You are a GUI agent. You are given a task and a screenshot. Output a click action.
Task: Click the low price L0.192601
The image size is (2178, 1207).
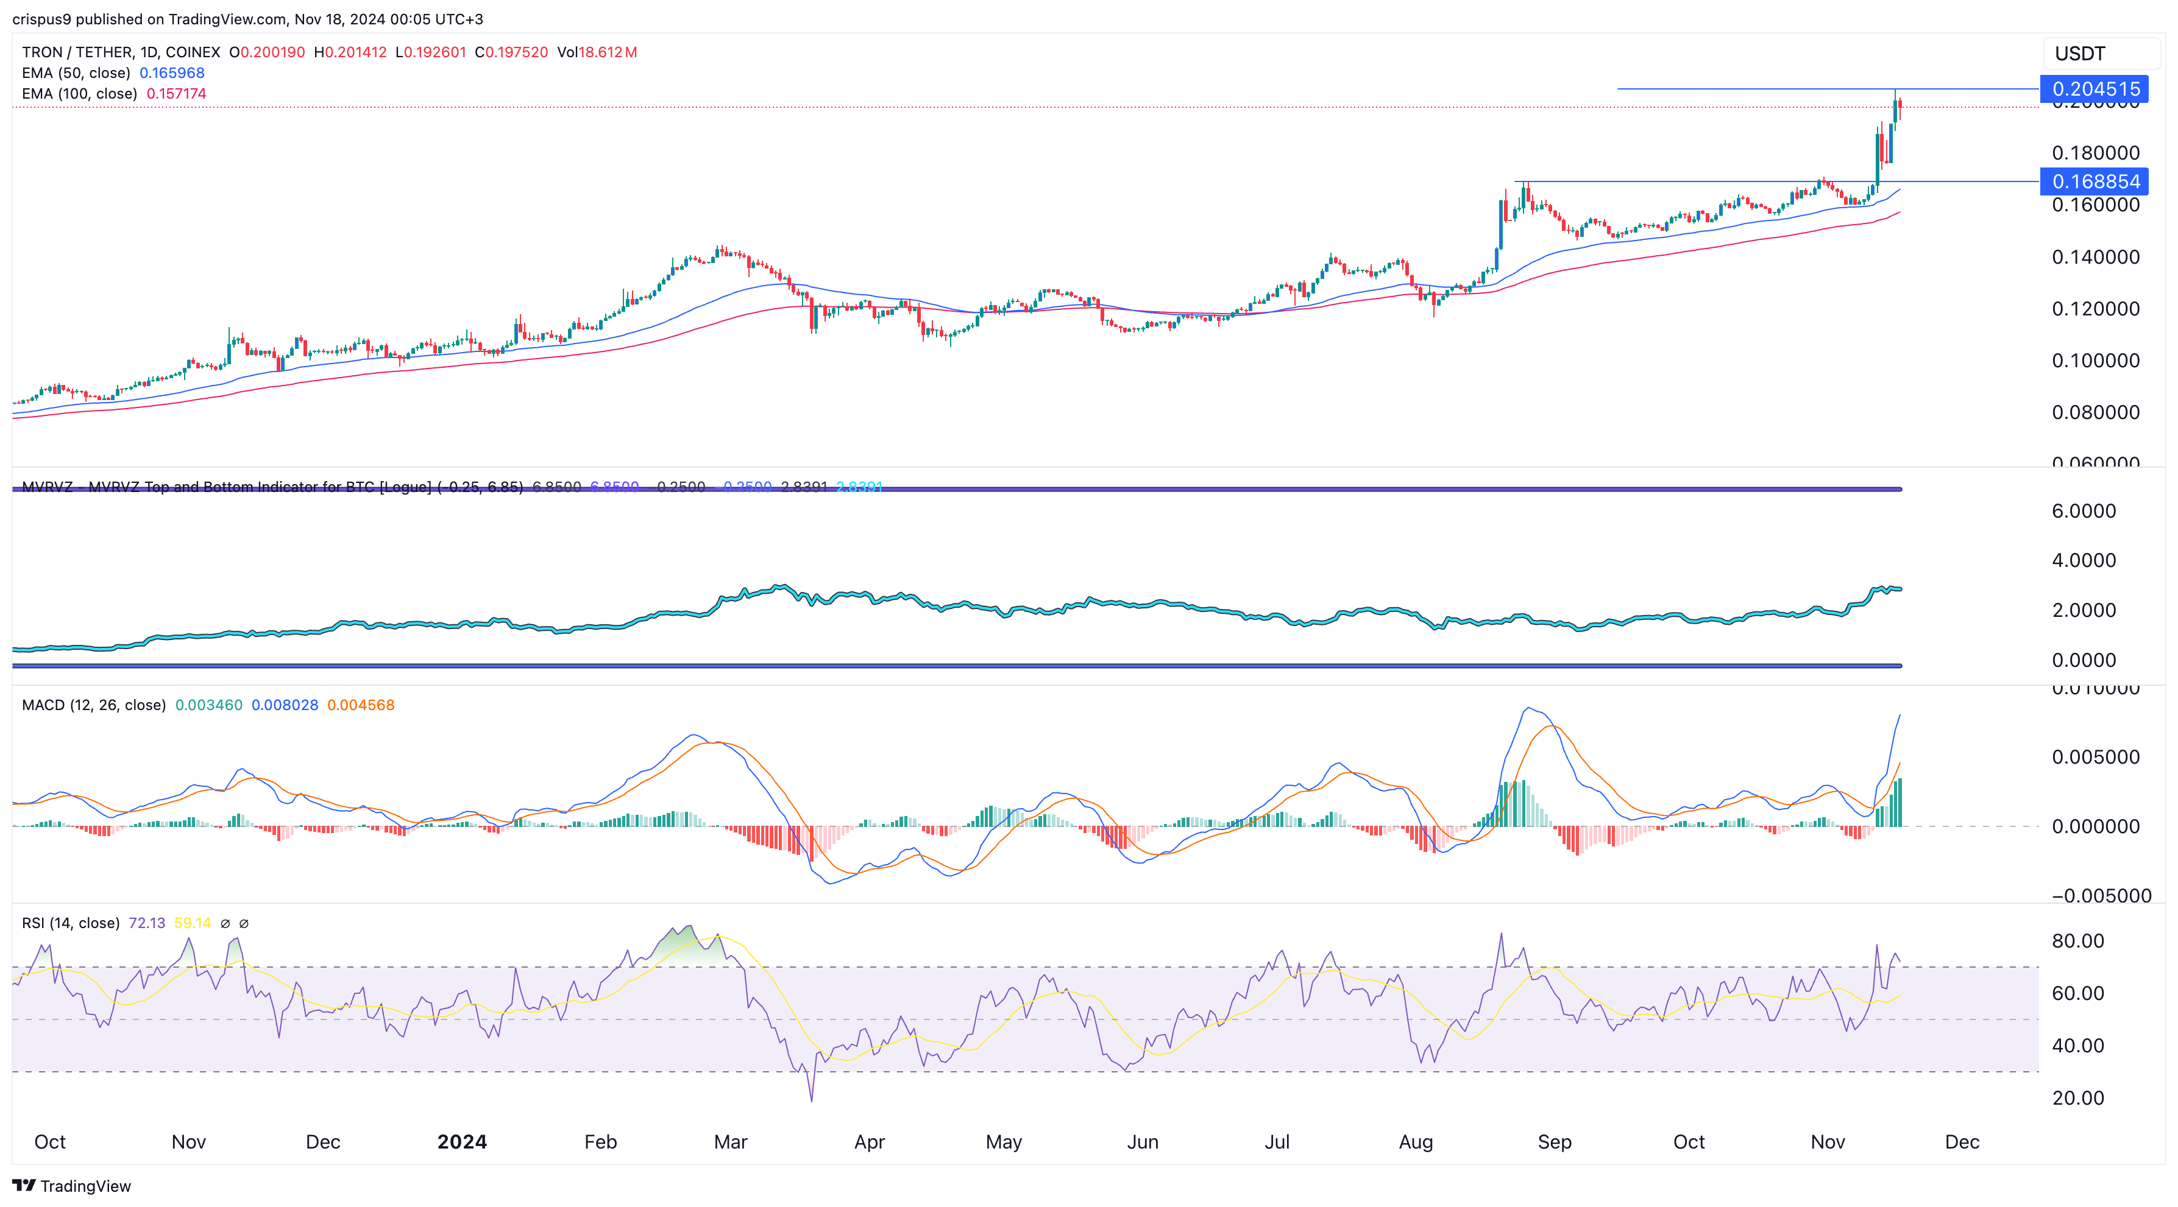point(430,52)
